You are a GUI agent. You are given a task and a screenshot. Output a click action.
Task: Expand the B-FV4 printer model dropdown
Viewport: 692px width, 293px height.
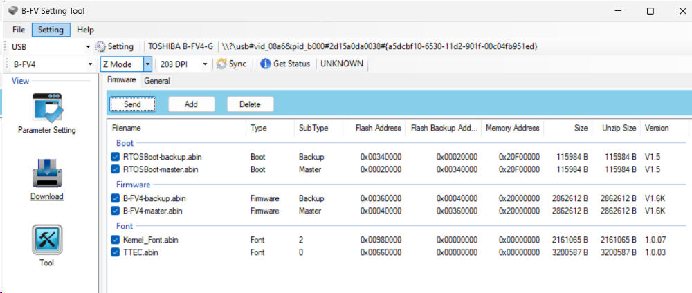click(91, 64)
